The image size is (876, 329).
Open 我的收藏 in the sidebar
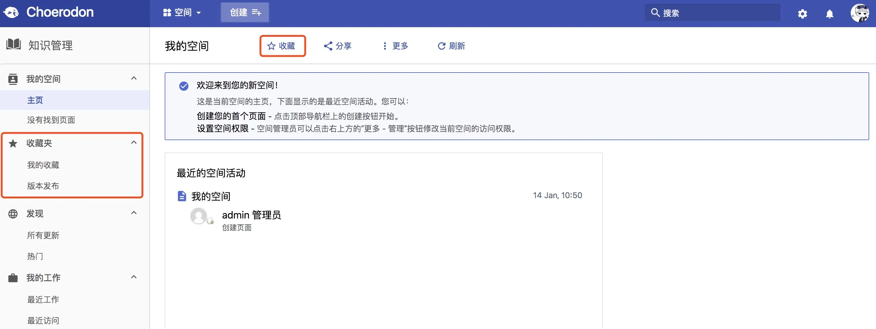pos(43,165)
